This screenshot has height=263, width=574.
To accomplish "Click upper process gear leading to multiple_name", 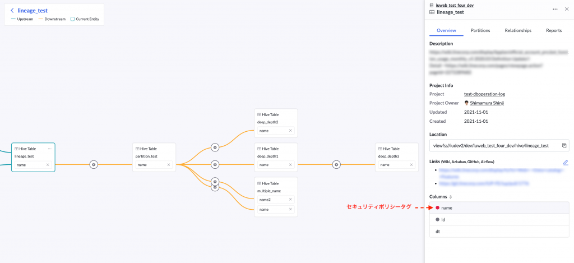I will point(215,181).
